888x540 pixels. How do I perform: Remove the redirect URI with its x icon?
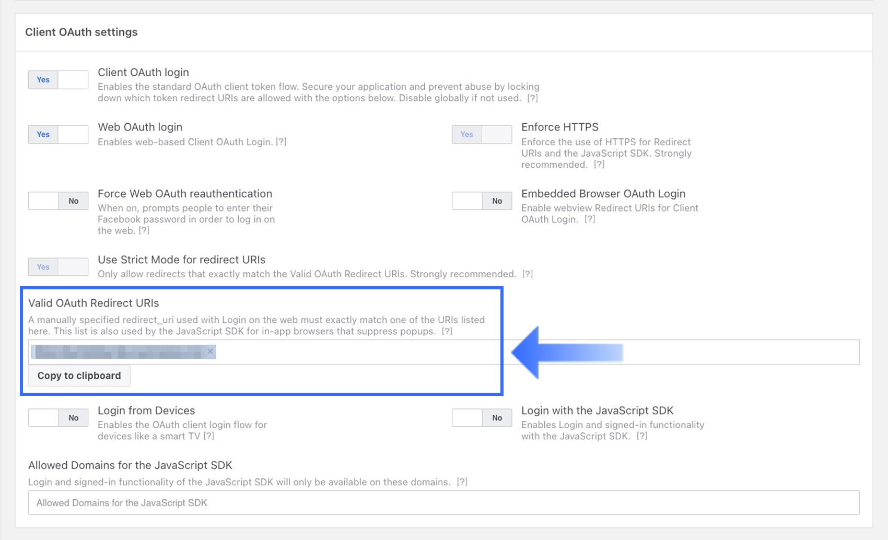point(210,351)
